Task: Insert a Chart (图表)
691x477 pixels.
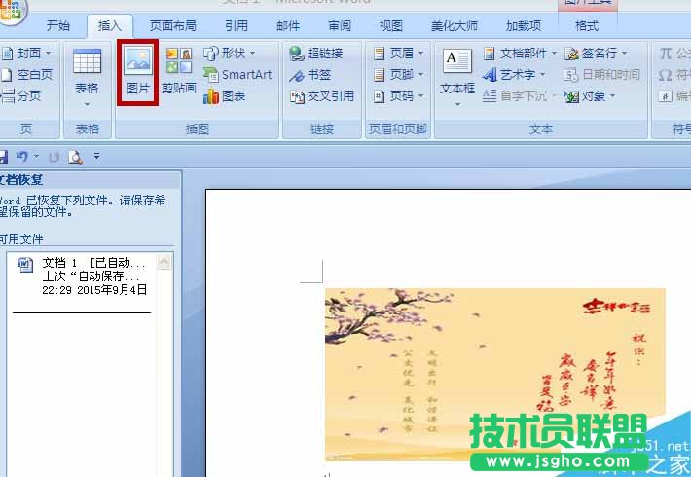Action: click(224, 96)
